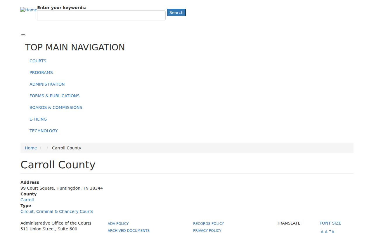Click the keywords search input field
Image resolution: width=374 pixels, height=233 pixels.
101,15
